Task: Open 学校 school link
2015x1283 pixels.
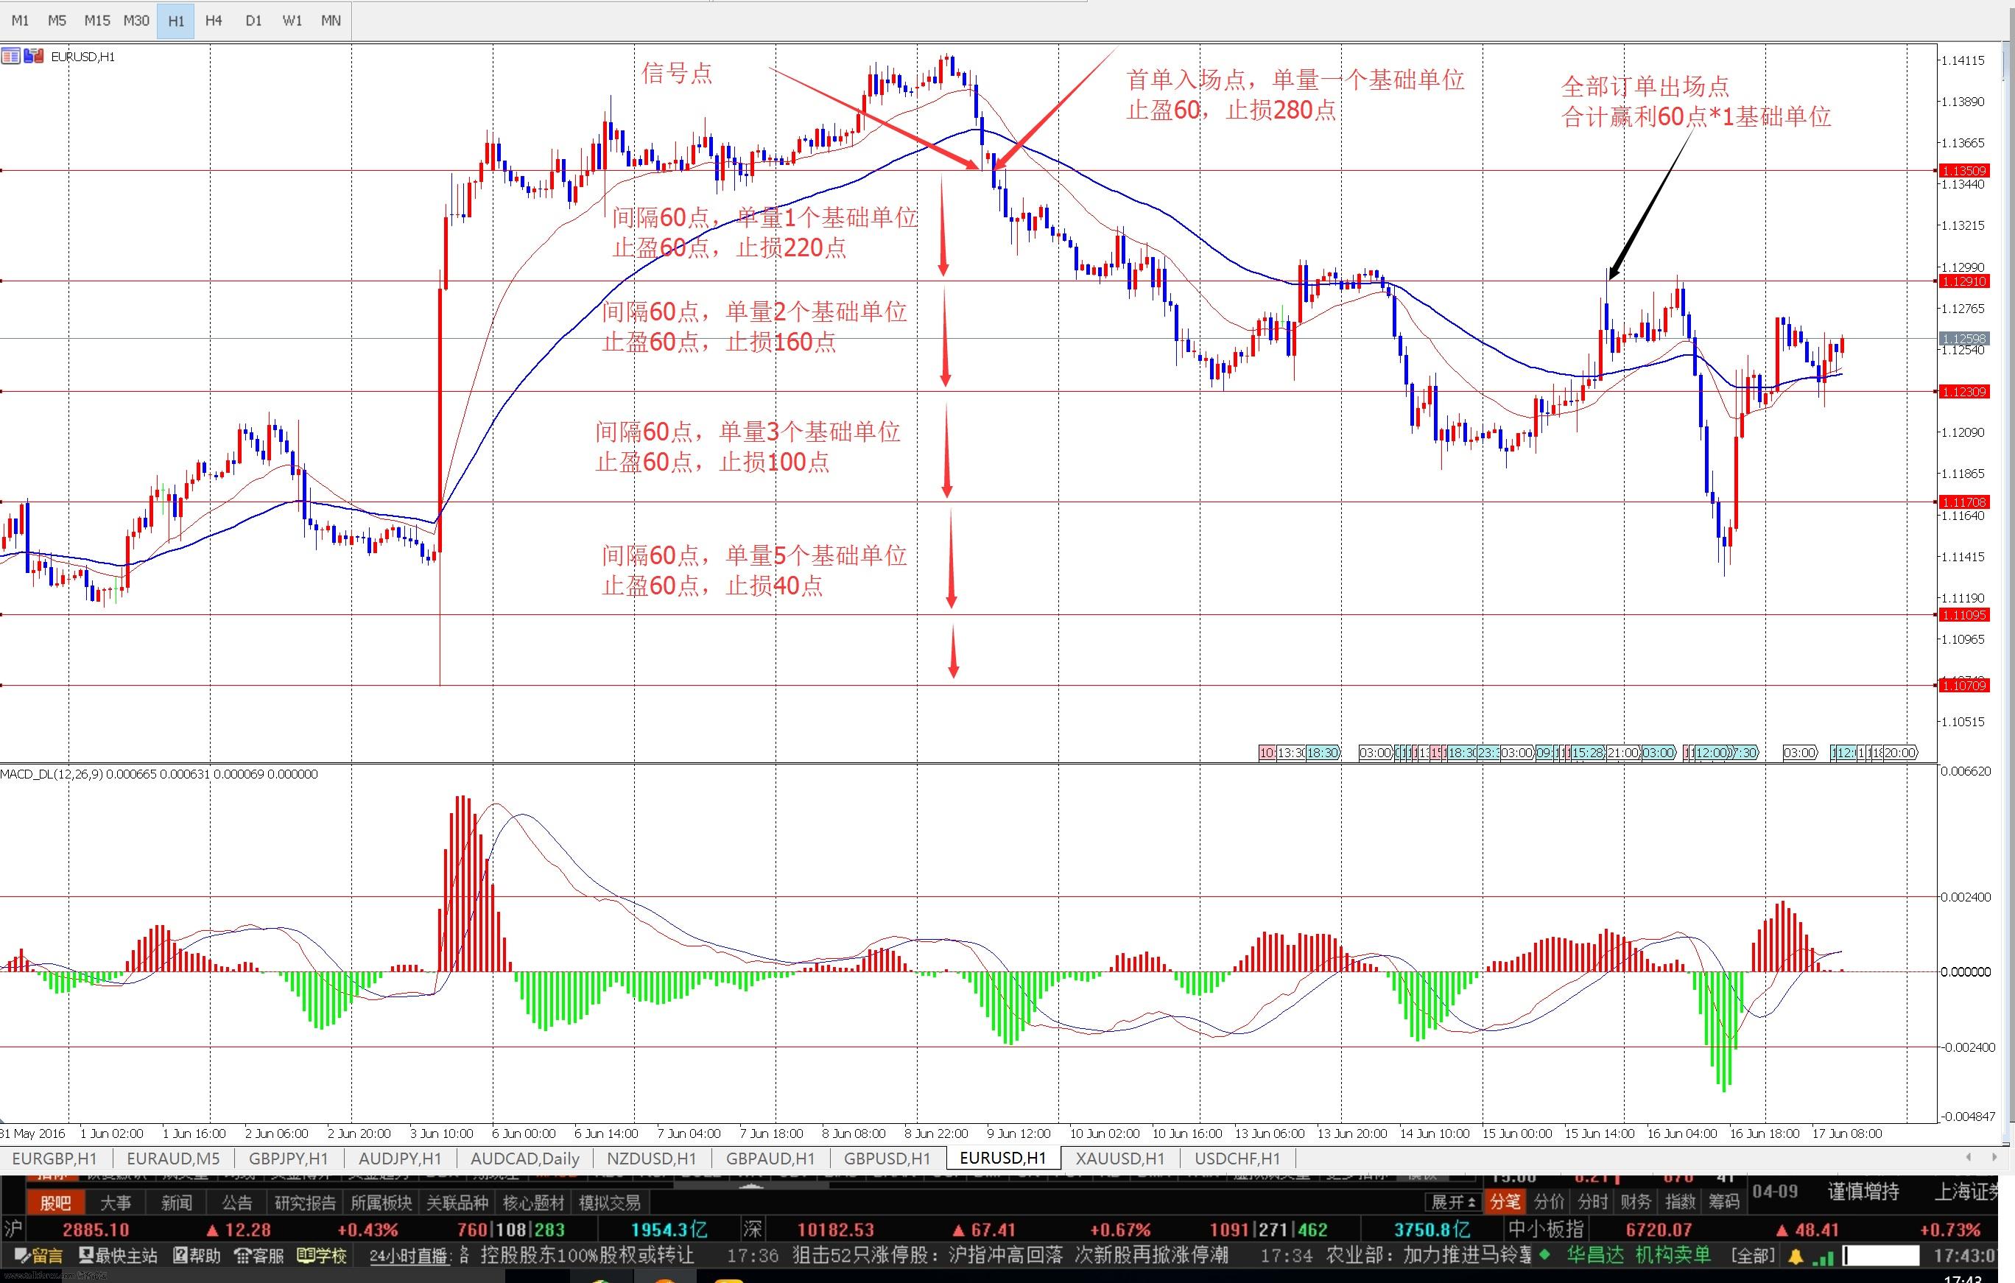Action: coord(322,1256)
